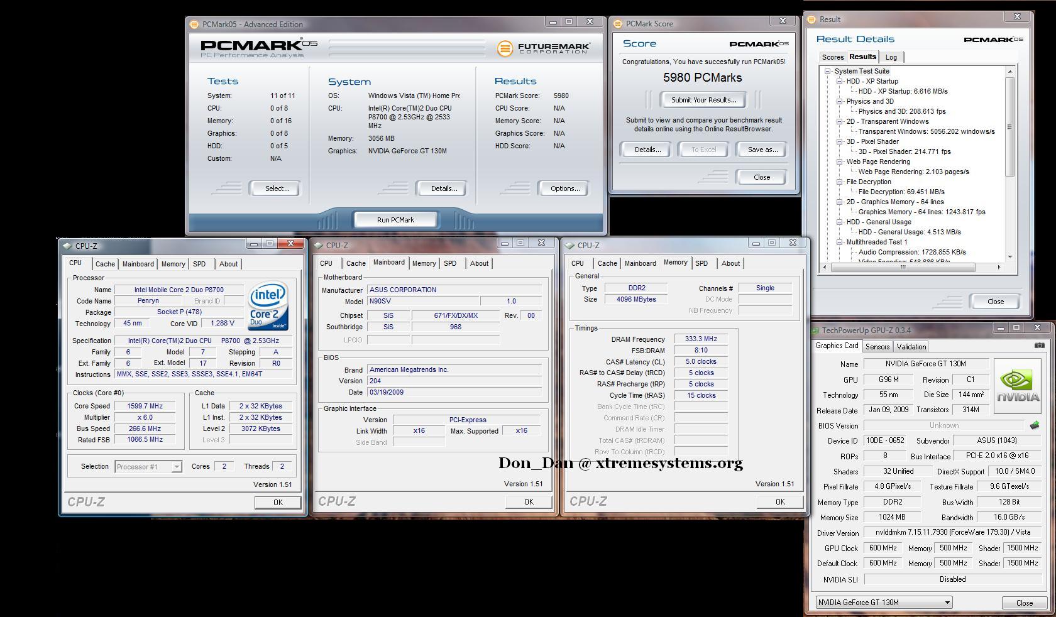Collapse the Web Page Rendering node
The width and height of the screenshot is (1056, 617).
click(x=839, y=161)
